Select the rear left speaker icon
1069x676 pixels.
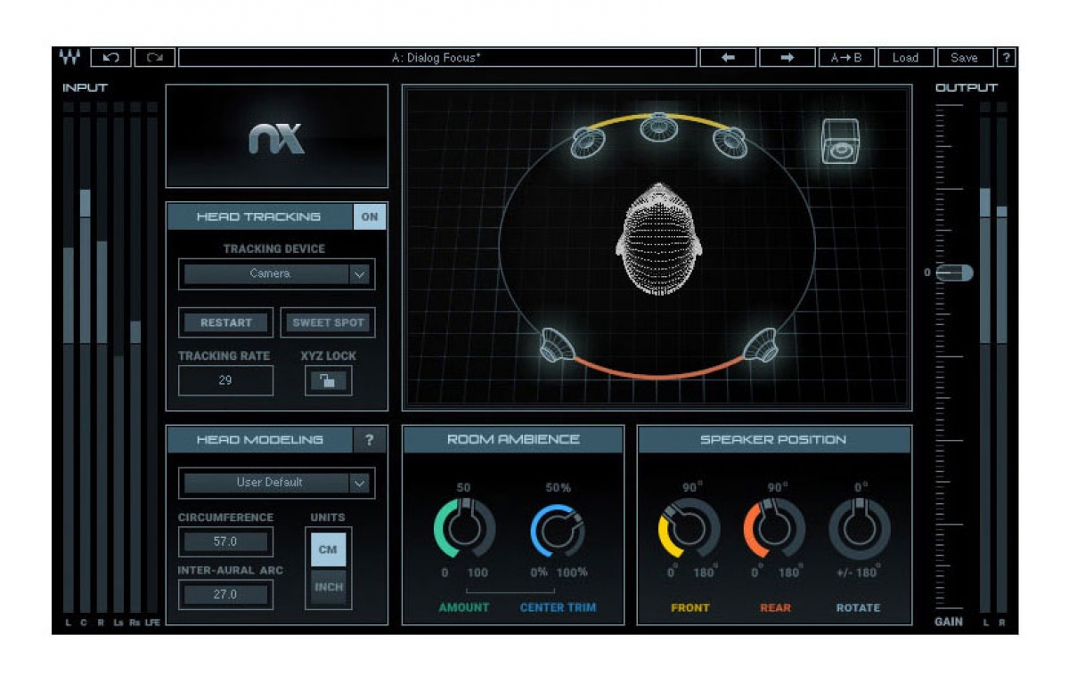tap(556, 346)
